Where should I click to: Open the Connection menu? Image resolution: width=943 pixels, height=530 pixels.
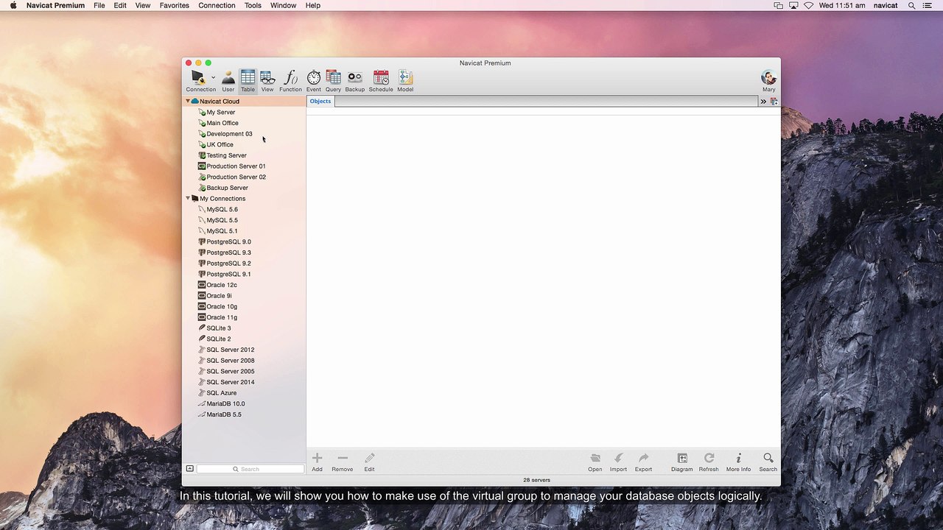(217, 5)
